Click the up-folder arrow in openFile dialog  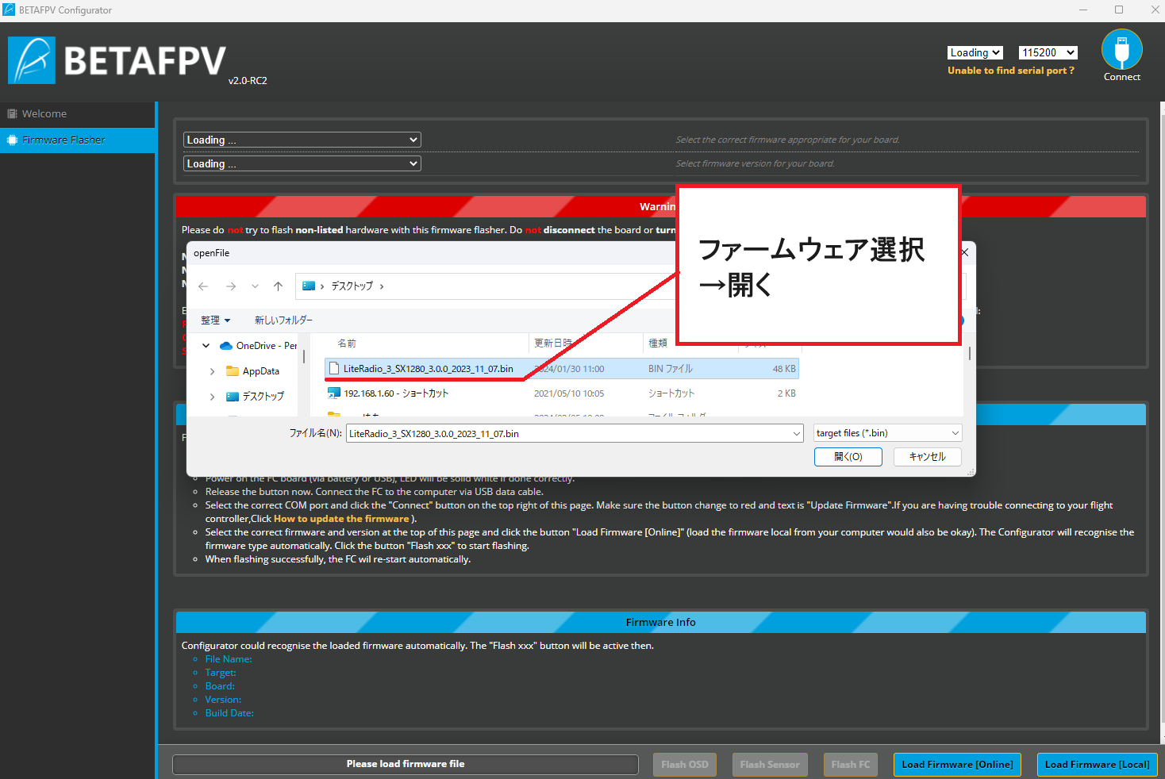(x=278, y=286)
